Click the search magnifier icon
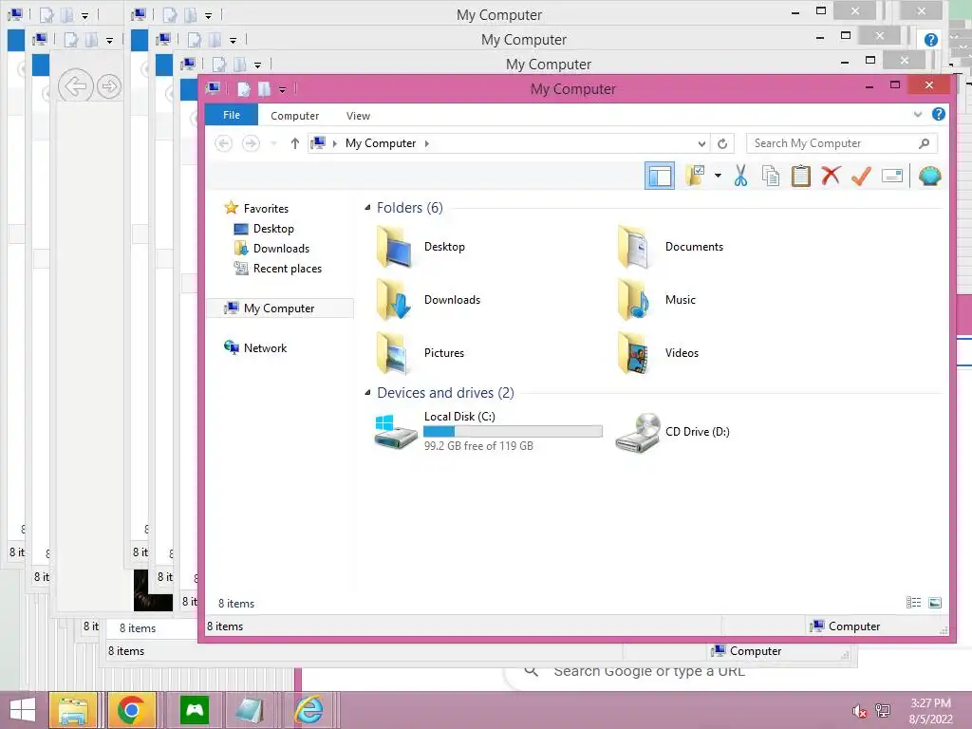972x729 pixels. [924, 143]
